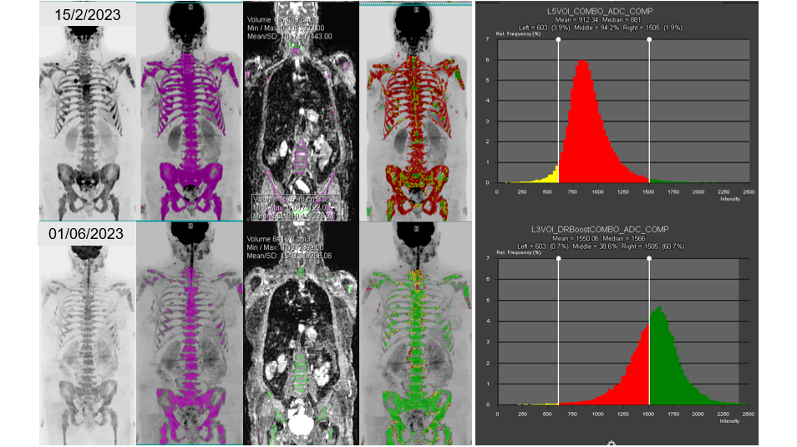This screenshot has height=447, width=797.
Task: Click the 01/06/2023 date label
Action: (x=87, y=234)
